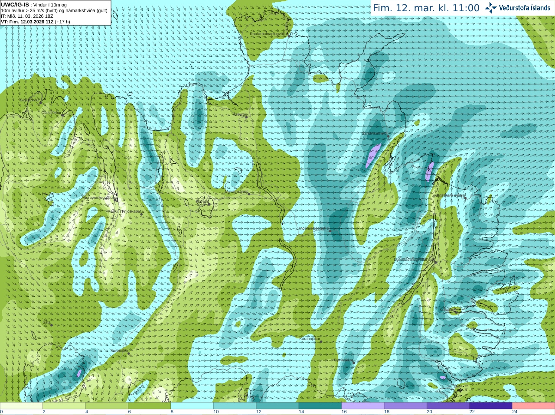Click the Fim. 12. mar. kl. 11:00 timestamp

[426, 8]
